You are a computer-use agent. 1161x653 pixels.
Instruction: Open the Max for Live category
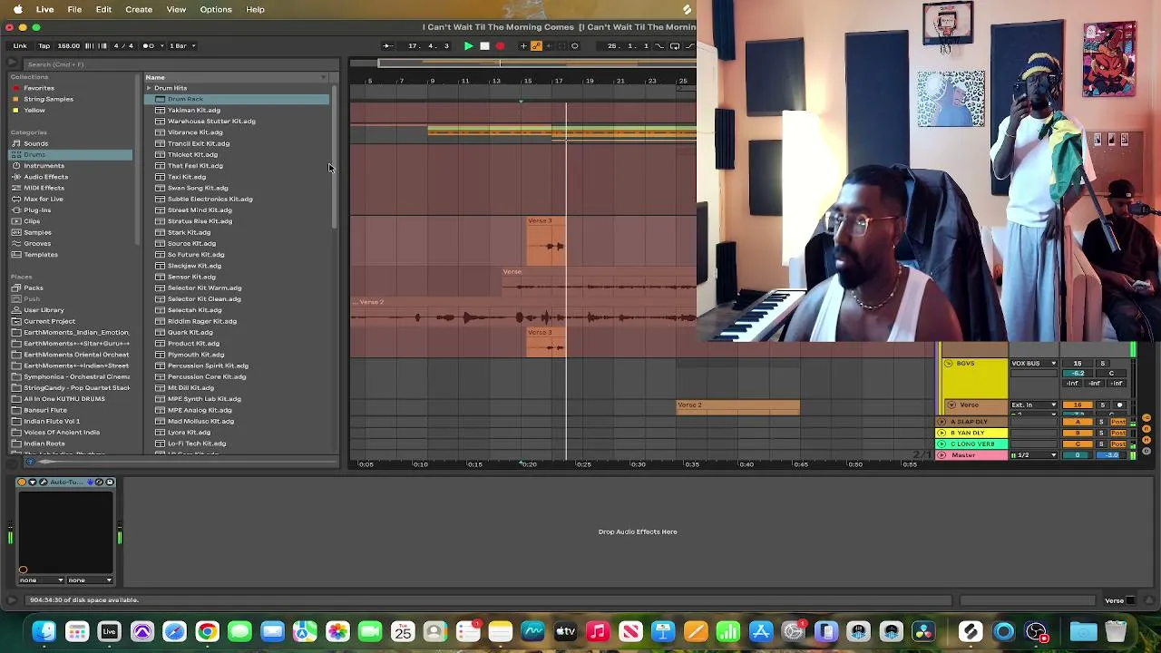43,199
